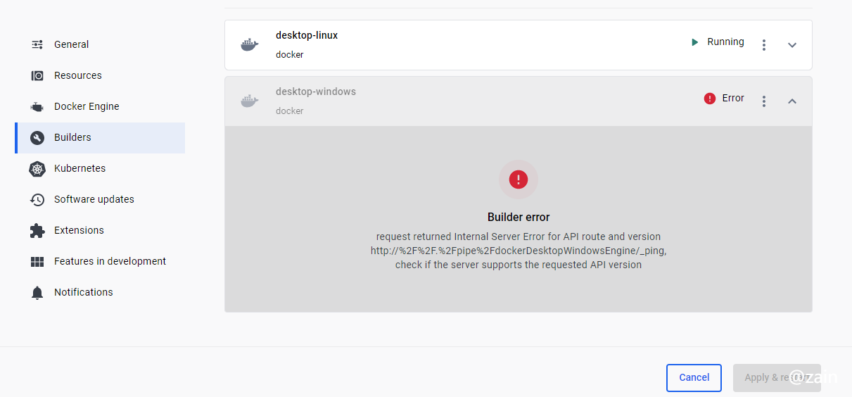
Task: Click the Apply & restart button
Action: coord(777,378)
